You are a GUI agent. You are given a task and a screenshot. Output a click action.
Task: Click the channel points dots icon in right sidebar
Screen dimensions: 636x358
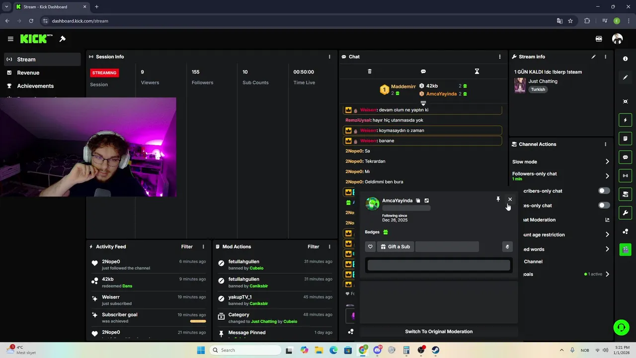[x=625, y=232]
